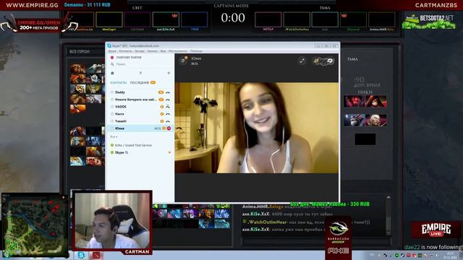
Task: End the call with Юлия using red button
Action: point(169,129)
